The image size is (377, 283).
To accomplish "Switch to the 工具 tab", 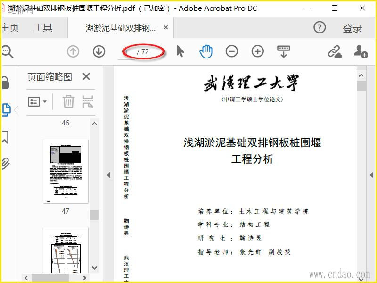I will coord(43,27).
